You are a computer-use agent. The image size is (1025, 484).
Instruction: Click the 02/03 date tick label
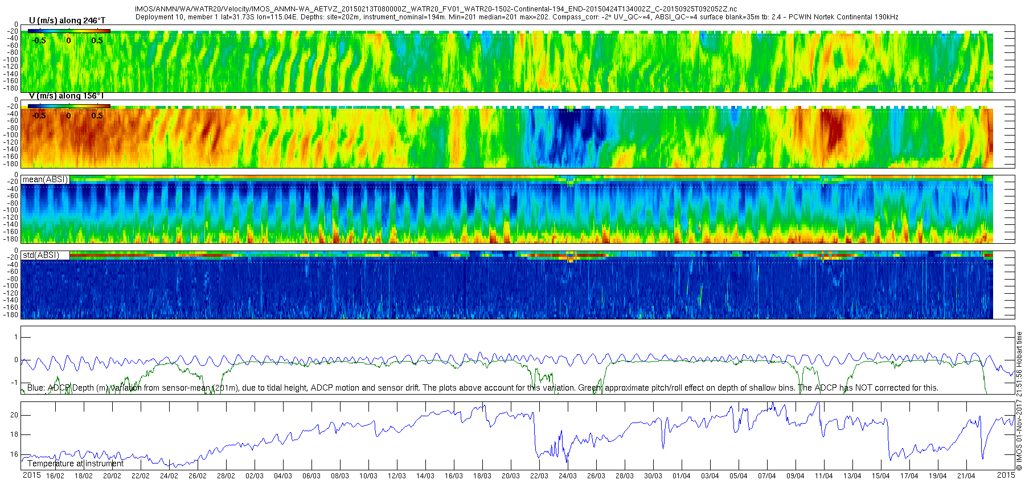(x=255, y=476)
